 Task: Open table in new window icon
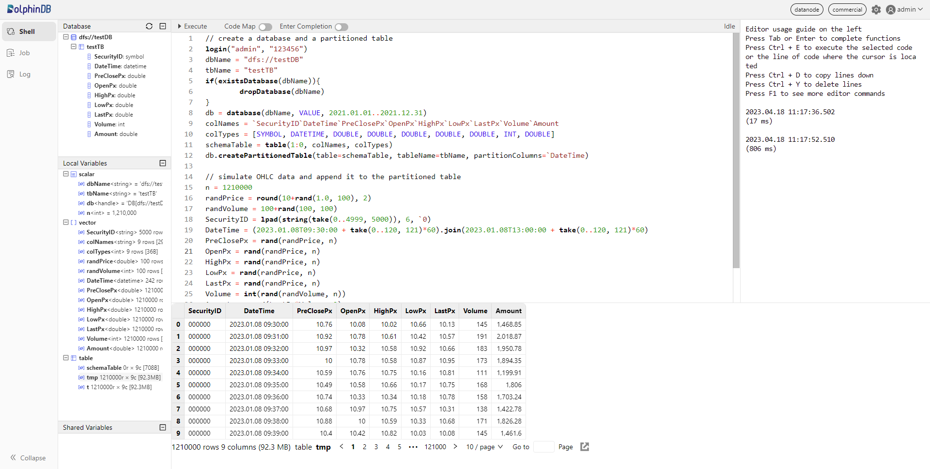pos(585,447)
